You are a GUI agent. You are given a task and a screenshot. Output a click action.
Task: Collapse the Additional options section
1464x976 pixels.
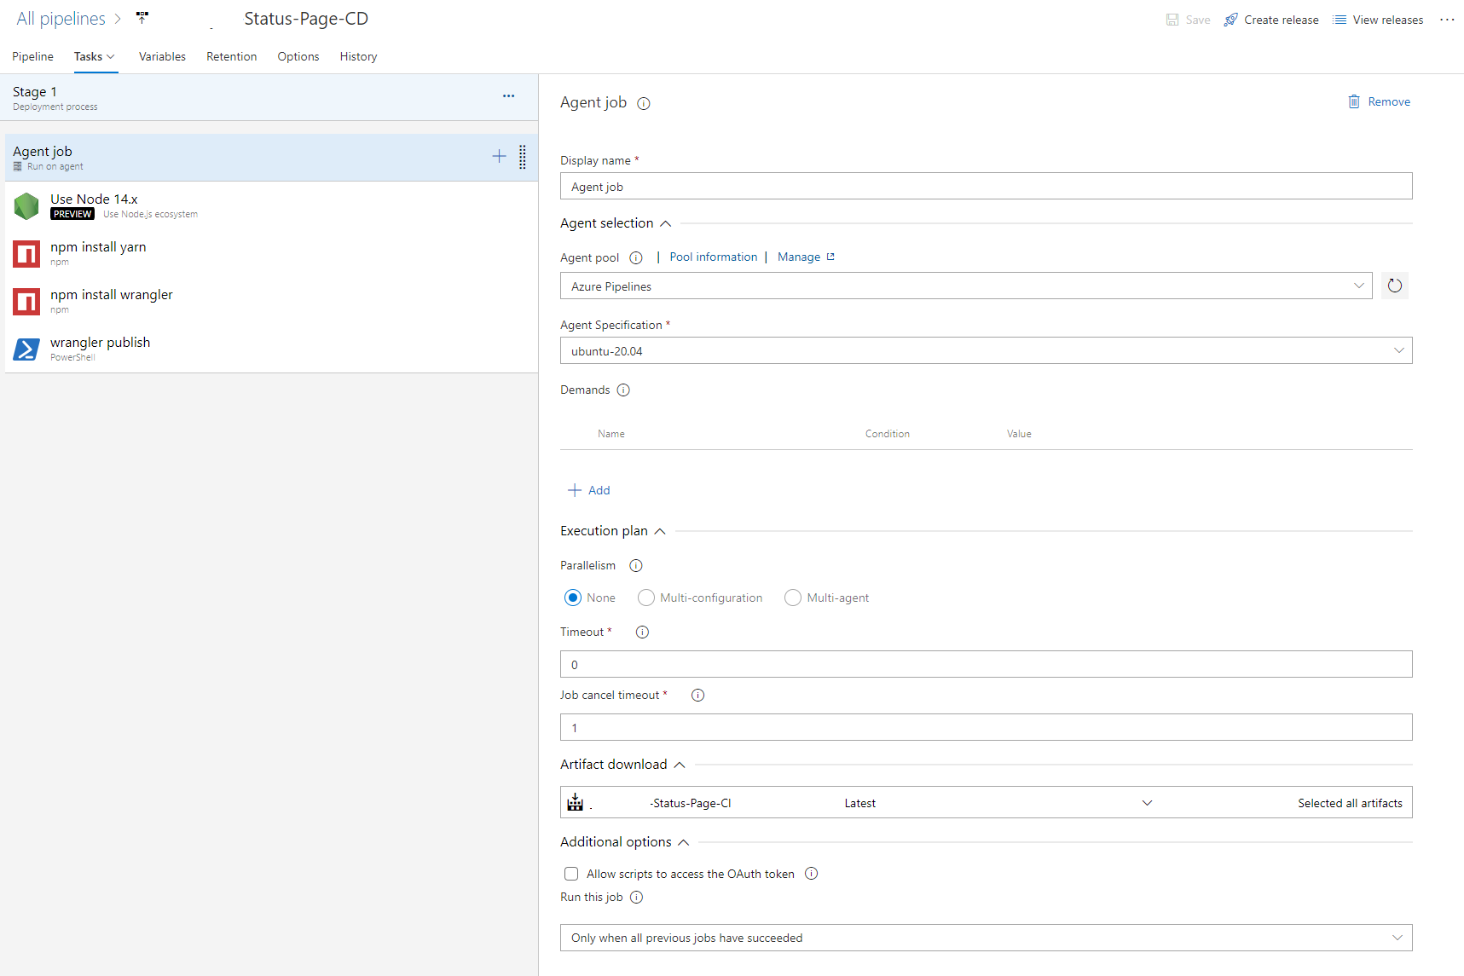684,843
